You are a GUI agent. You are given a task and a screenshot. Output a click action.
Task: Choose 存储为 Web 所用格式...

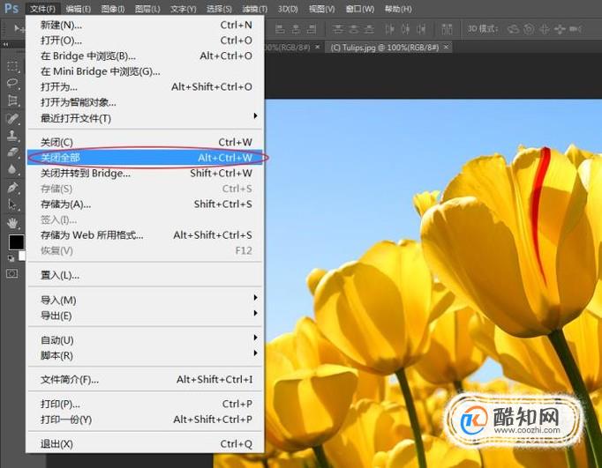click(x=145, y=235)
